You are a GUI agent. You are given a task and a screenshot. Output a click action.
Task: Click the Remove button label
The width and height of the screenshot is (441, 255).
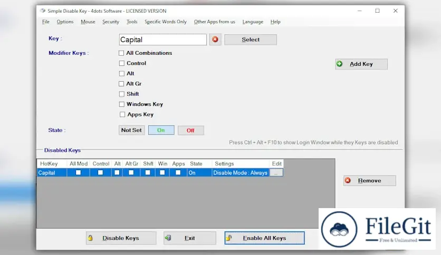click(x=370, y=181)
